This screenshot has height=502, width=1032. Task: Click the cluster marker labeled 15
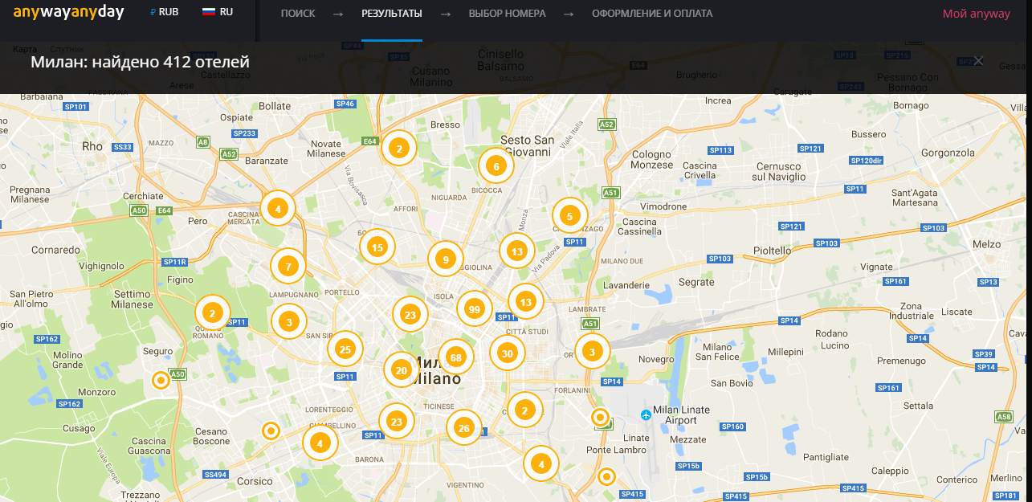point(377,247)
